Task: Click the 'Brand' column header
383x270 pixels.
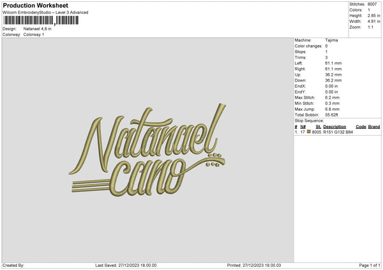Action: pyautogui.click(x=374, y=127)
